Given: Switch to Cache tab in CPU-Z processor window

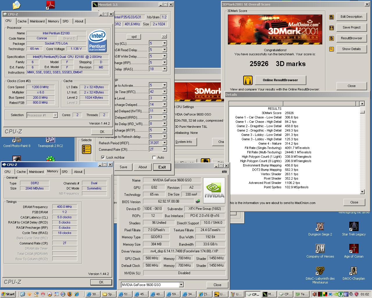Looking at the screenshot, I should pos(22,21).
